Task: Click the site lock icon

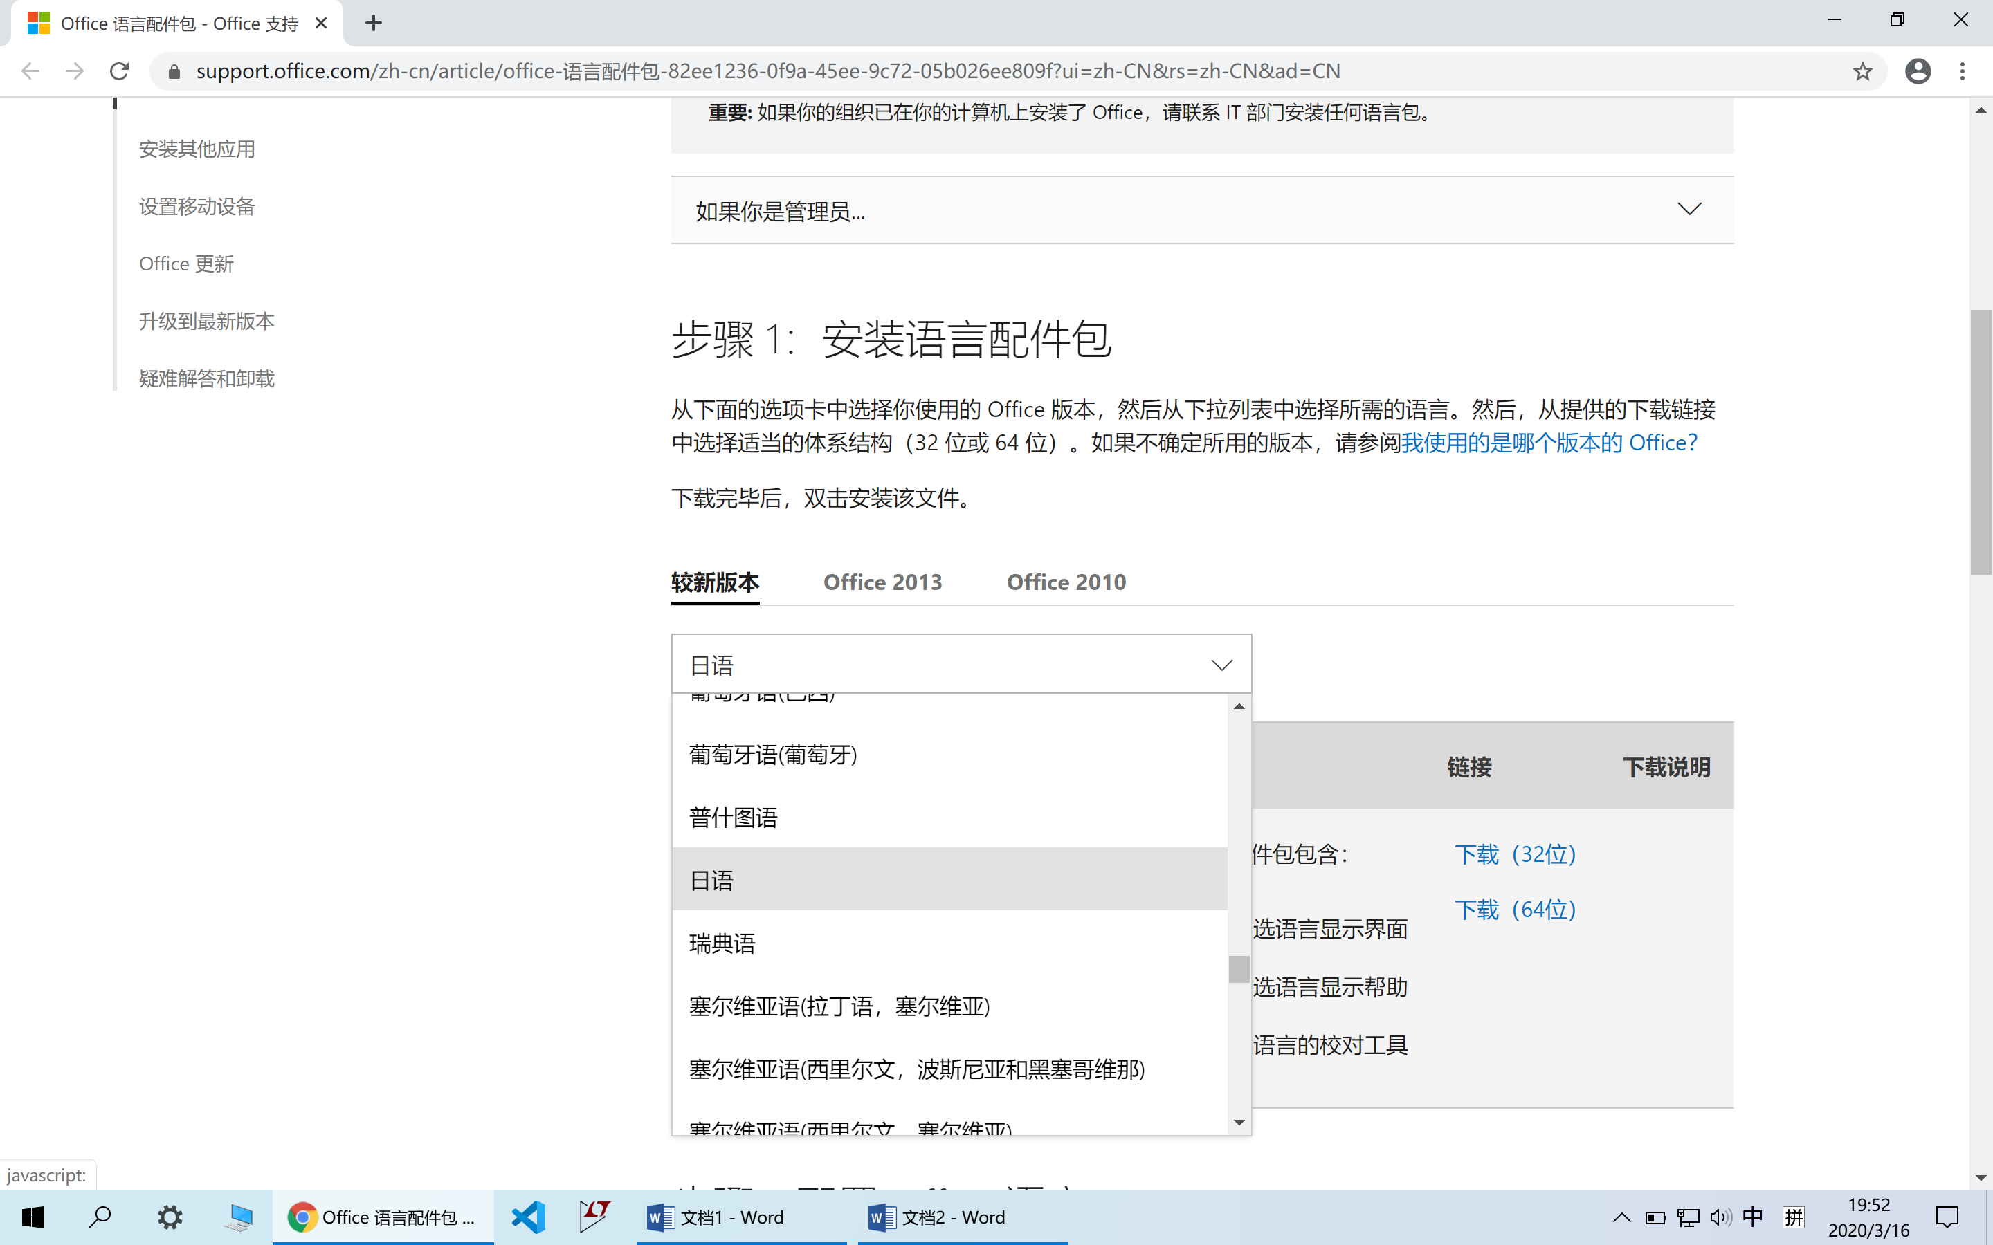Action: [x=174, y=72]
